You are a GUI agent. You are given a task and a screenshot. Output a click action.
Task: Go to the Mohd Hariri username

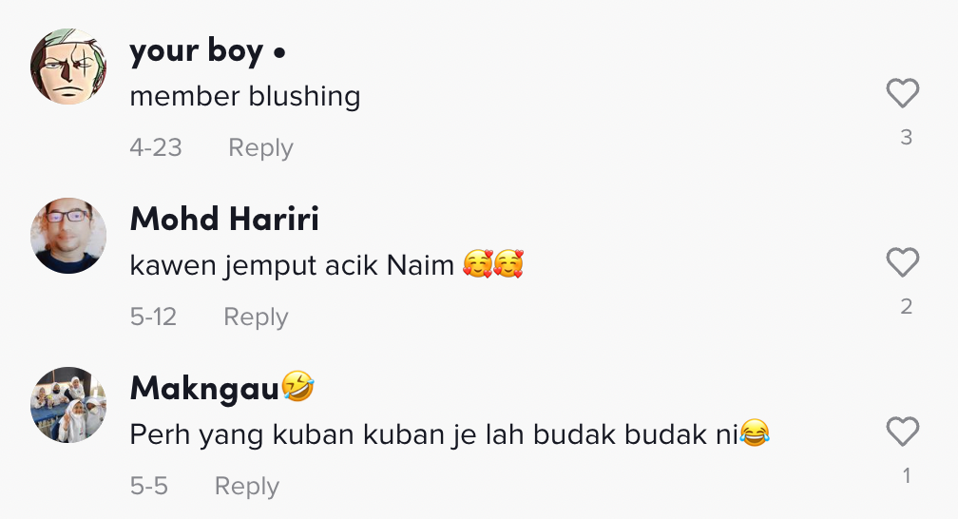224,219
